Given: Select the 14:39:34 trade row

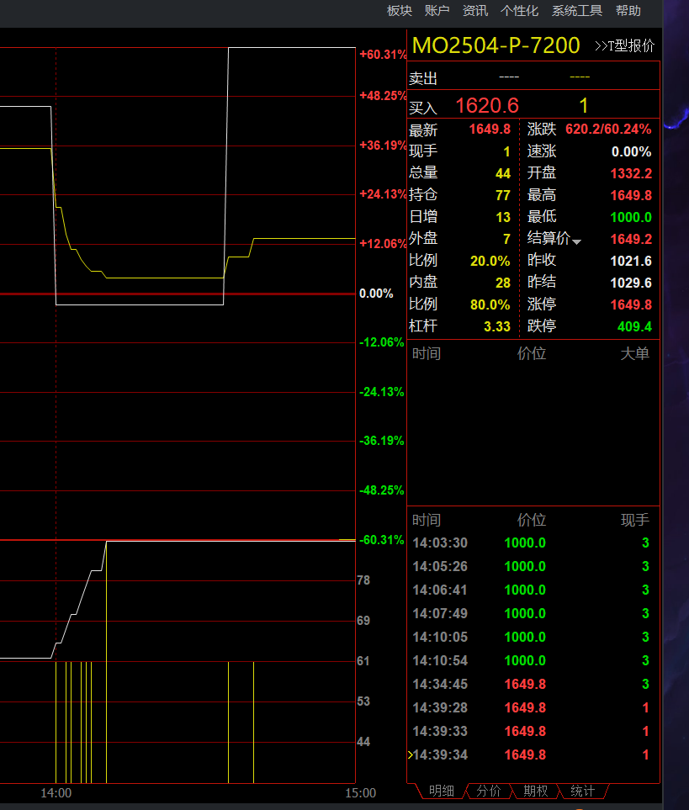Looking at the screenshot, I should [530, 755].
